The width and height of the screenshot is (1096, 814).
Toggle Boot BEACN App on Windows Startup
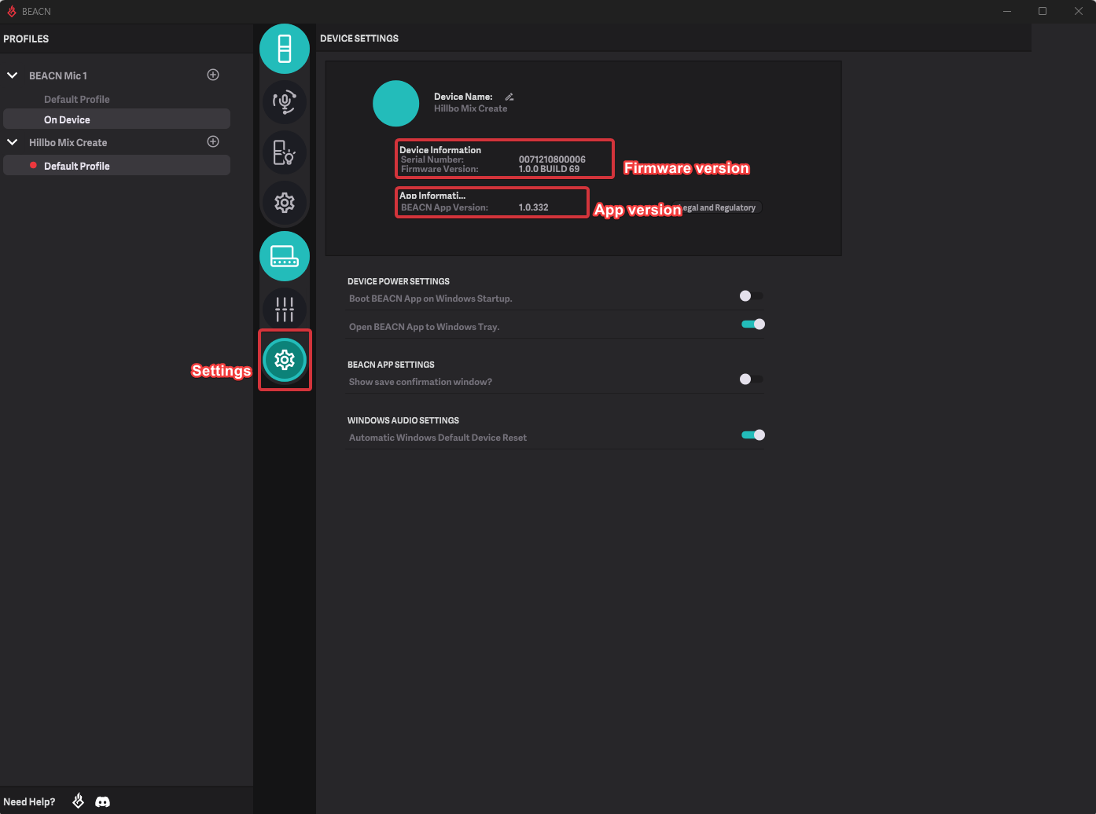pyautogui.click(x=752, y=296)
